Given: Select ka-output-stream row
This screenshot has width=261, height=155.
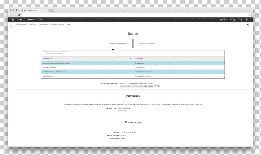Looking at the screenshot, I should (x=133, y=76).
